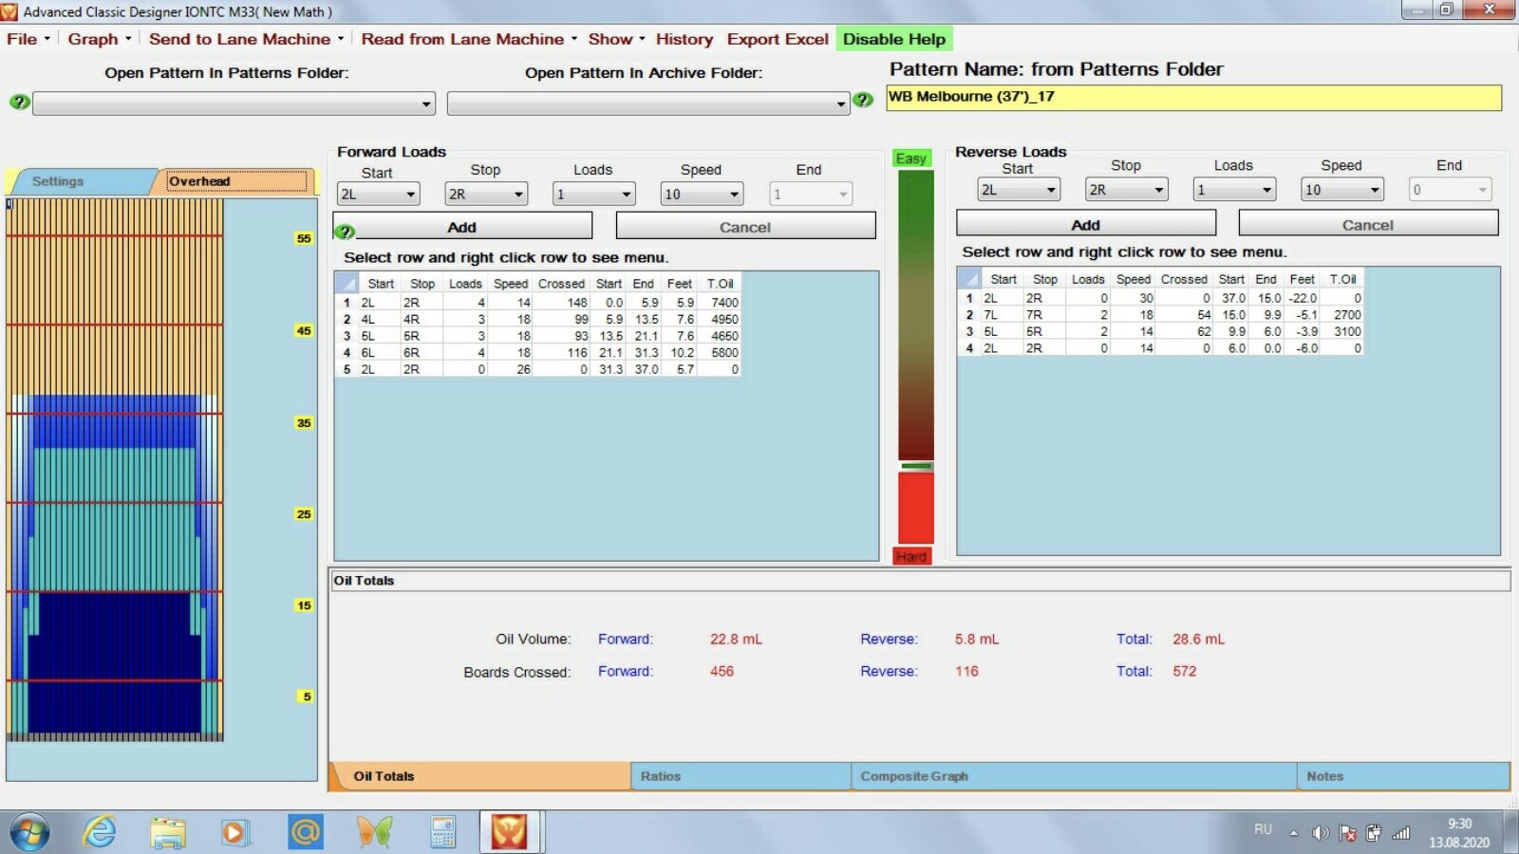Expand the Open Pattern In Patterns Folder dropdown

coord(426,103)
